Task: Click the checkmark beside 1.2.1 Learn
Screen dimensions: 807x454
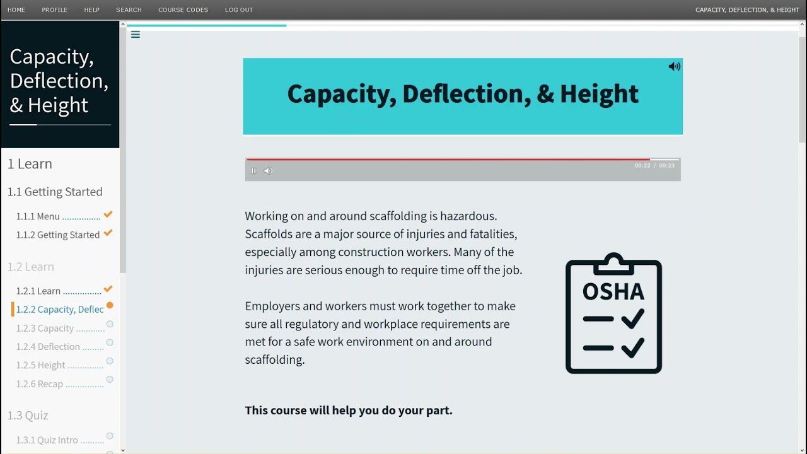Action: [x=108, y=289]
